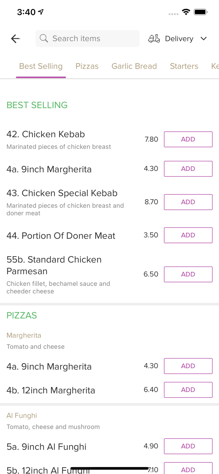Viewport: 219px width, 474px height.
Task: Expand the delivery method selector
Action: click(179, 39)
